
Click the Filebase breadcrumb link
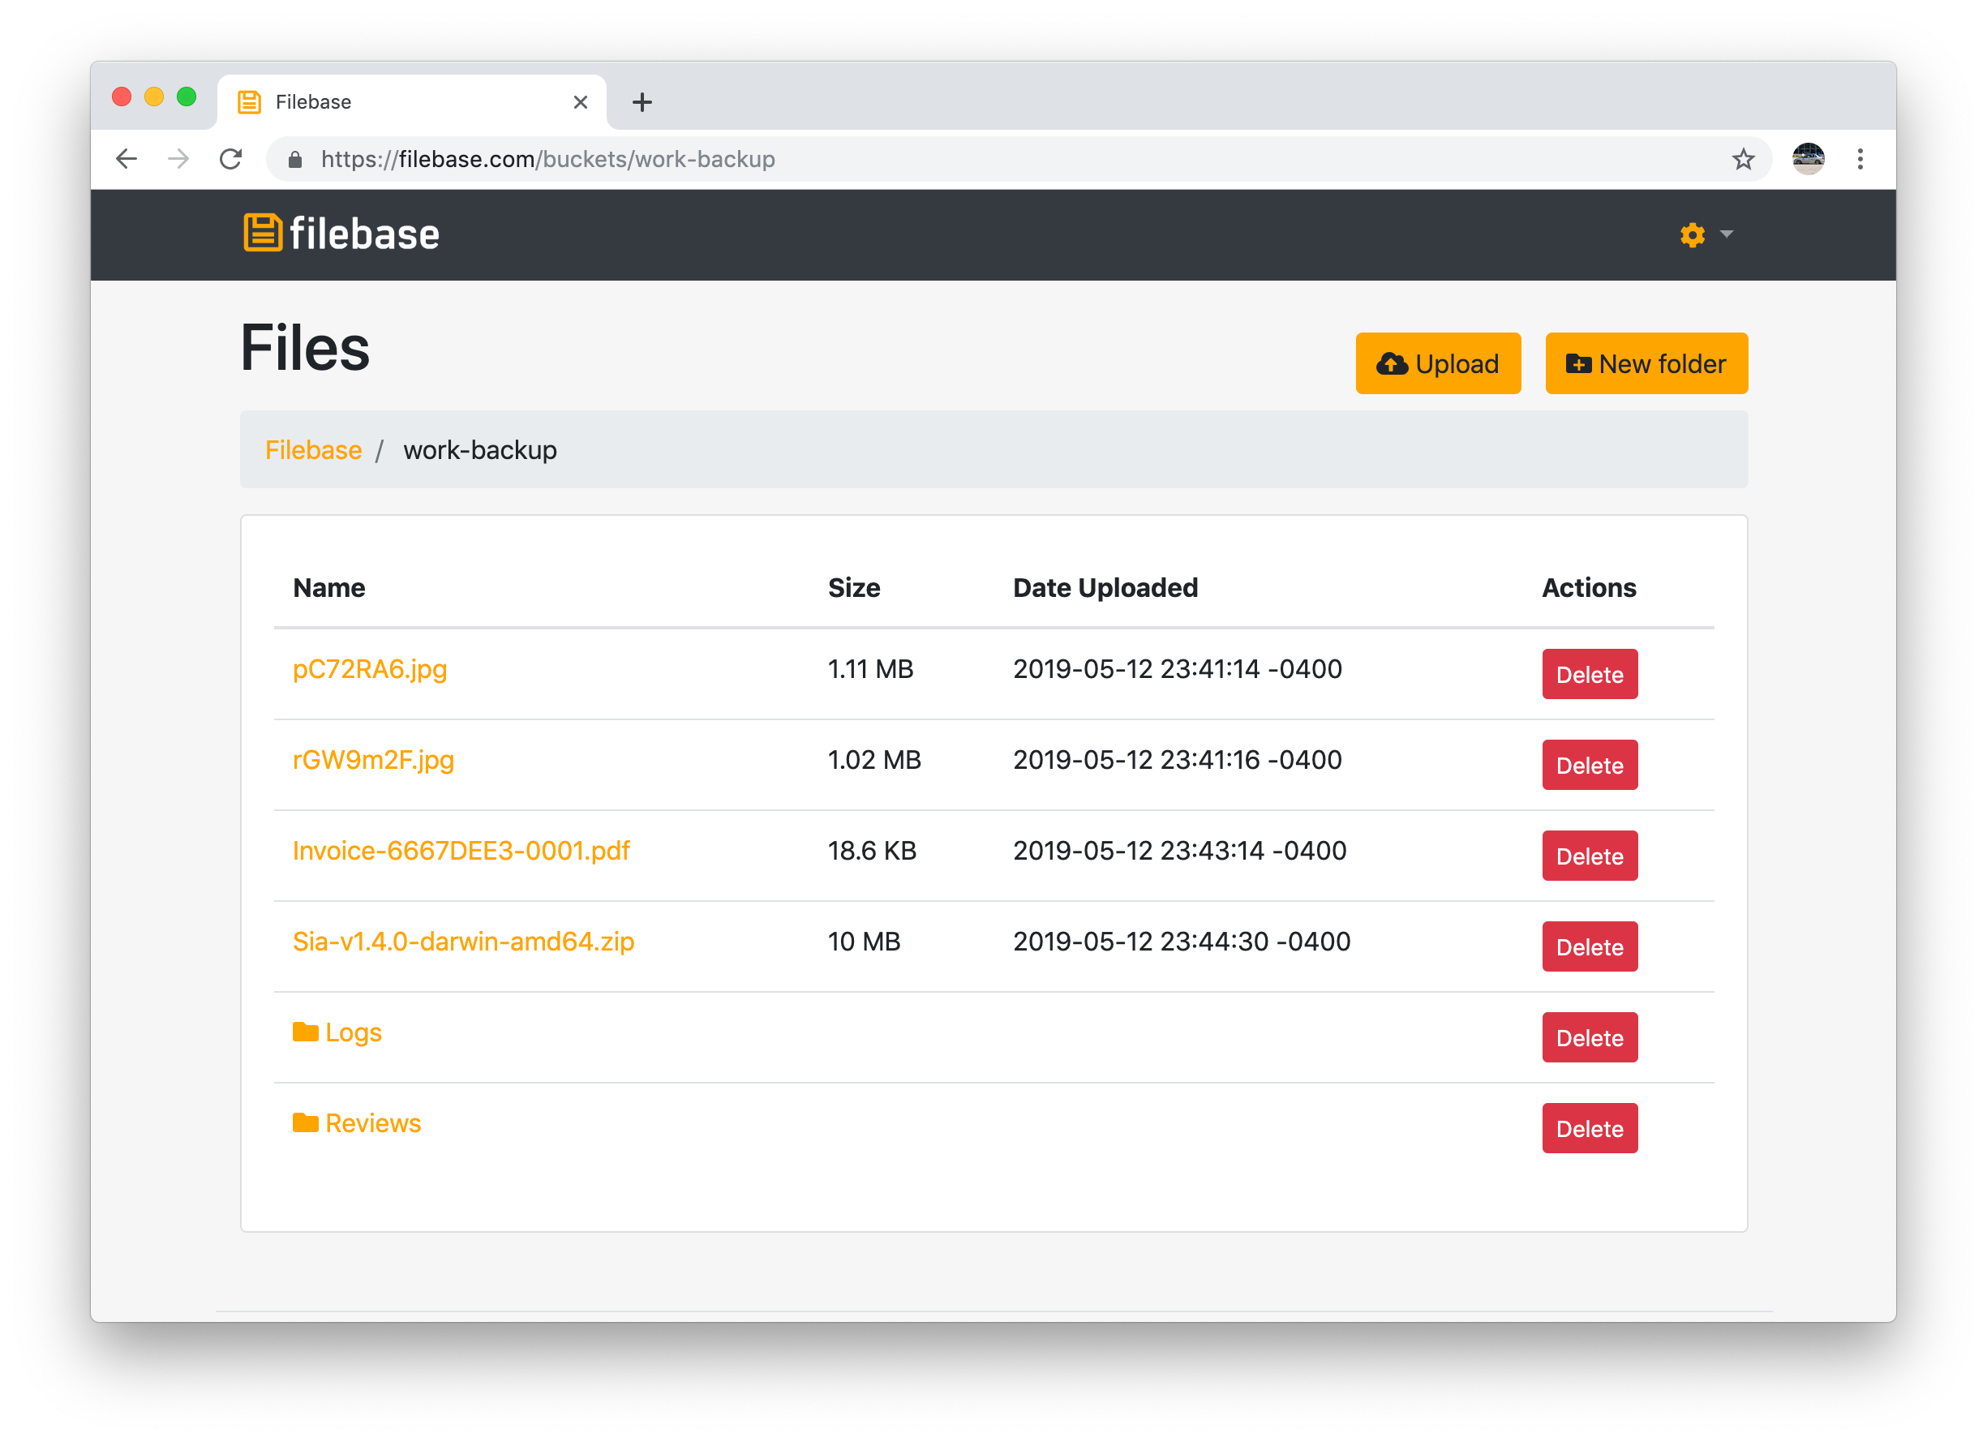[313, 449]
